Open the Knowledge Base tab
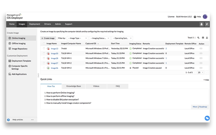The width and height of the screenshot is (216, 135). click(x=73, y=86)
